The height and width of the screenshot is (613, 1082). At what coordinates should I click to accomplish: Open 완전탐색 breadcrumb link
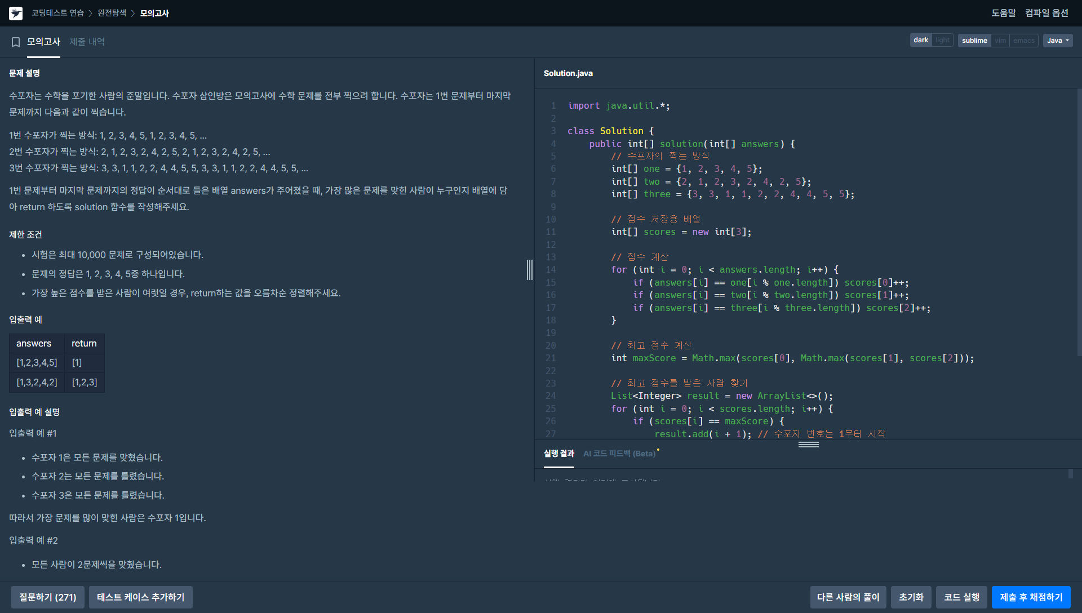[112, 13]
